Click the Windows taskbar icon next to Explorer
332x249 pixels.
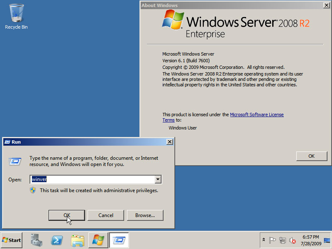[x=98, y=240]
